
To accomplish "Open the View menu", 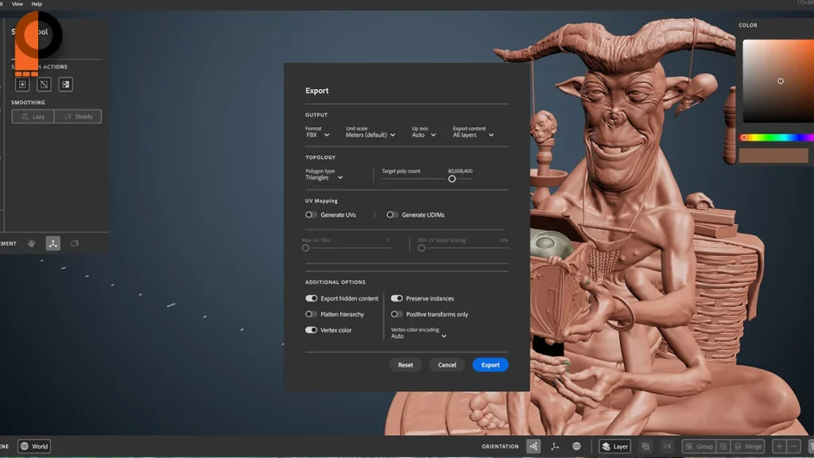I will pyautogui.click(x=17, y=4).
